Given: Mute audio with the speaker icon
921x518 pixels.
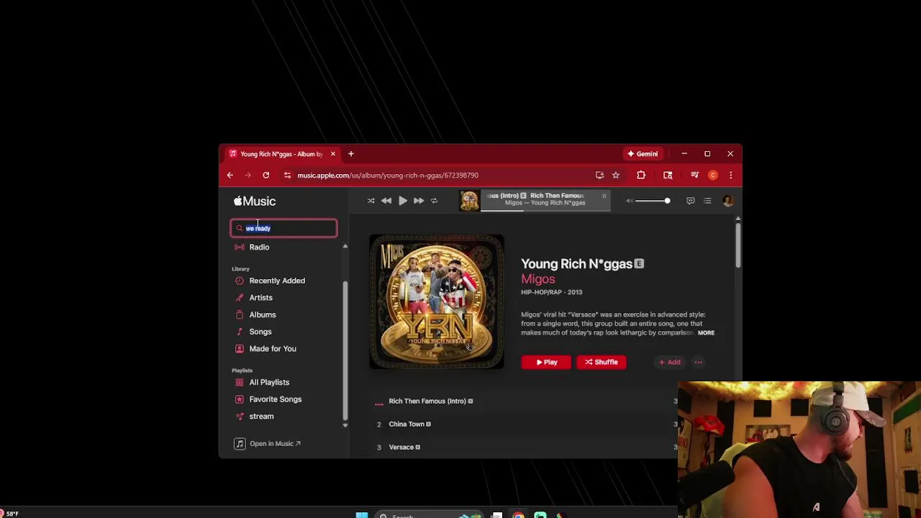Looking at the screenshot, I should 630,201.
